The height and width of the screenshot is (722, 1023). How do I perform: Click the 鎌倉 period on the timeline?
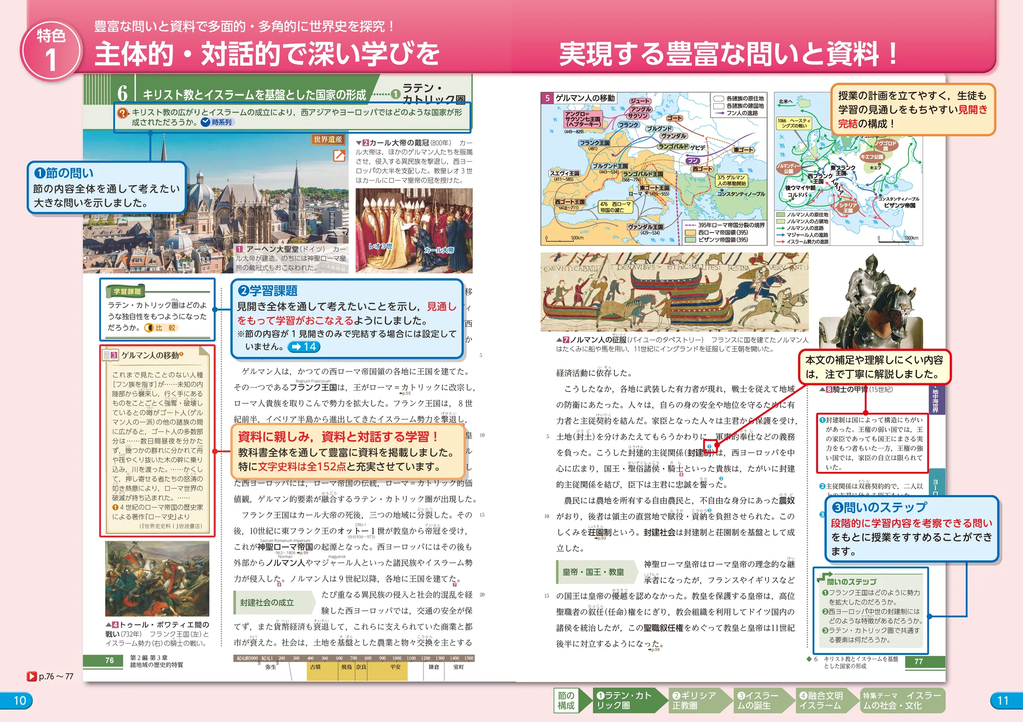point(433,667)
